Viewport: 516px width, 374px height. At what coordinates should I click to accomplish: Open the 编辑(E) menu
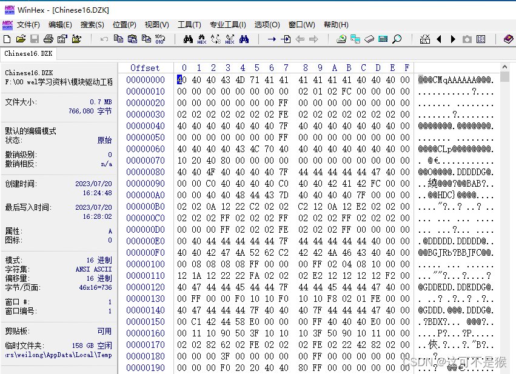tap(60, 25)
